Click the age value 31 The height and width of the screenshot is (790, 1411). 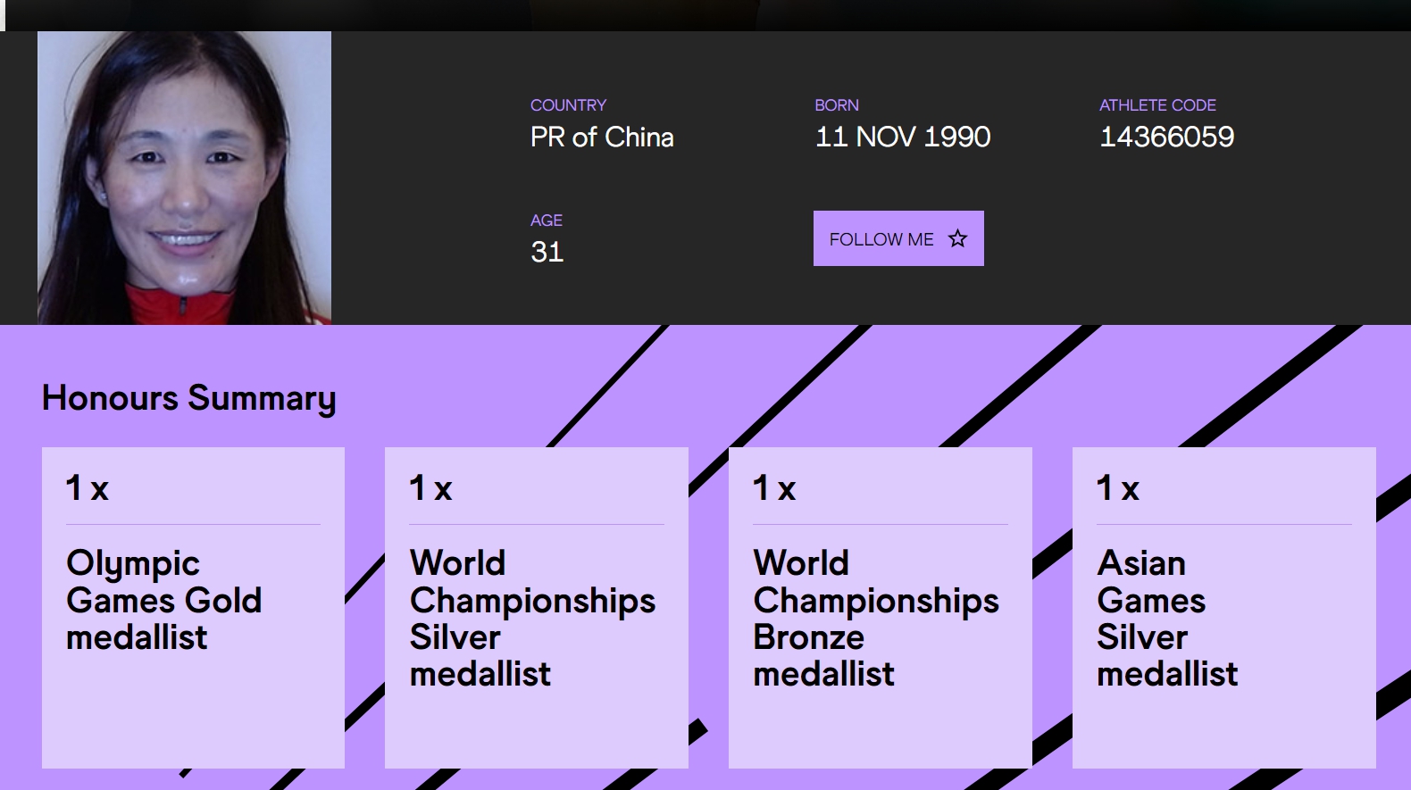coord(547,253)
